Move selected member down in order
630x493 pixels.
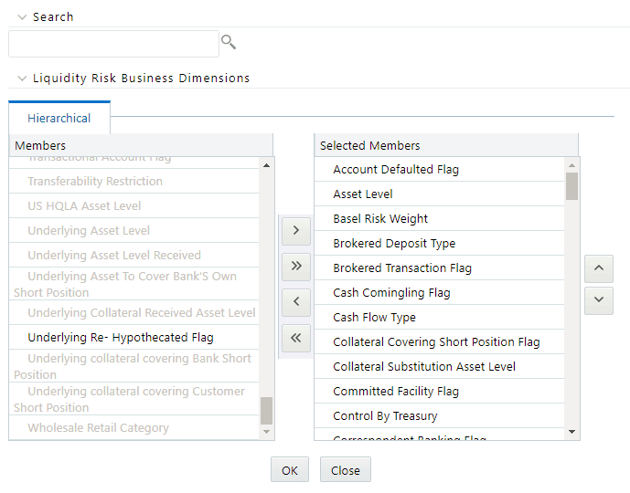tap(599, 300)
